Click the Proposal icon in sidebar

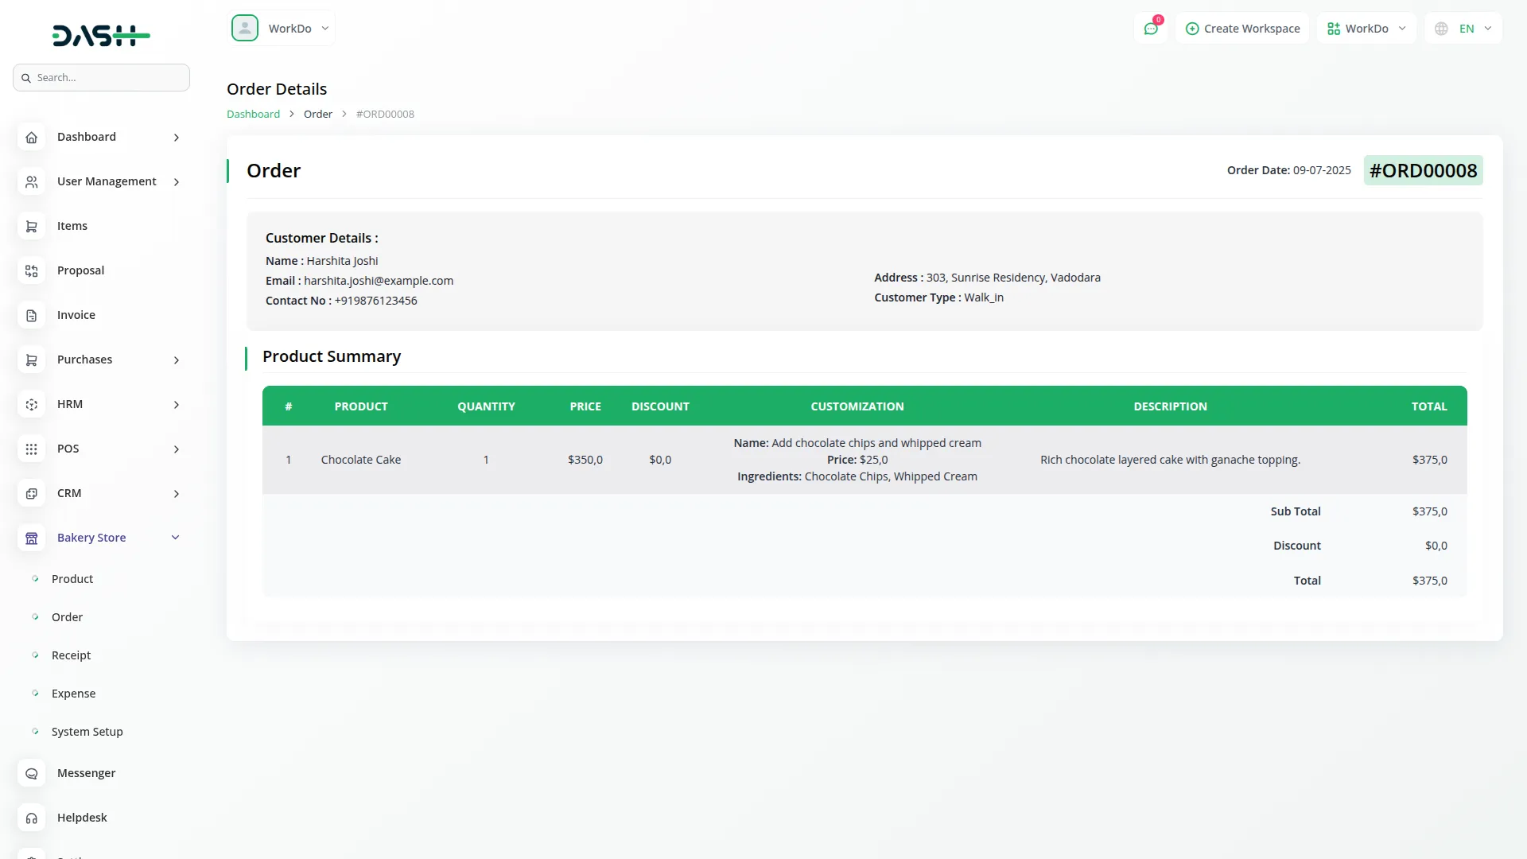pos(31,271)
